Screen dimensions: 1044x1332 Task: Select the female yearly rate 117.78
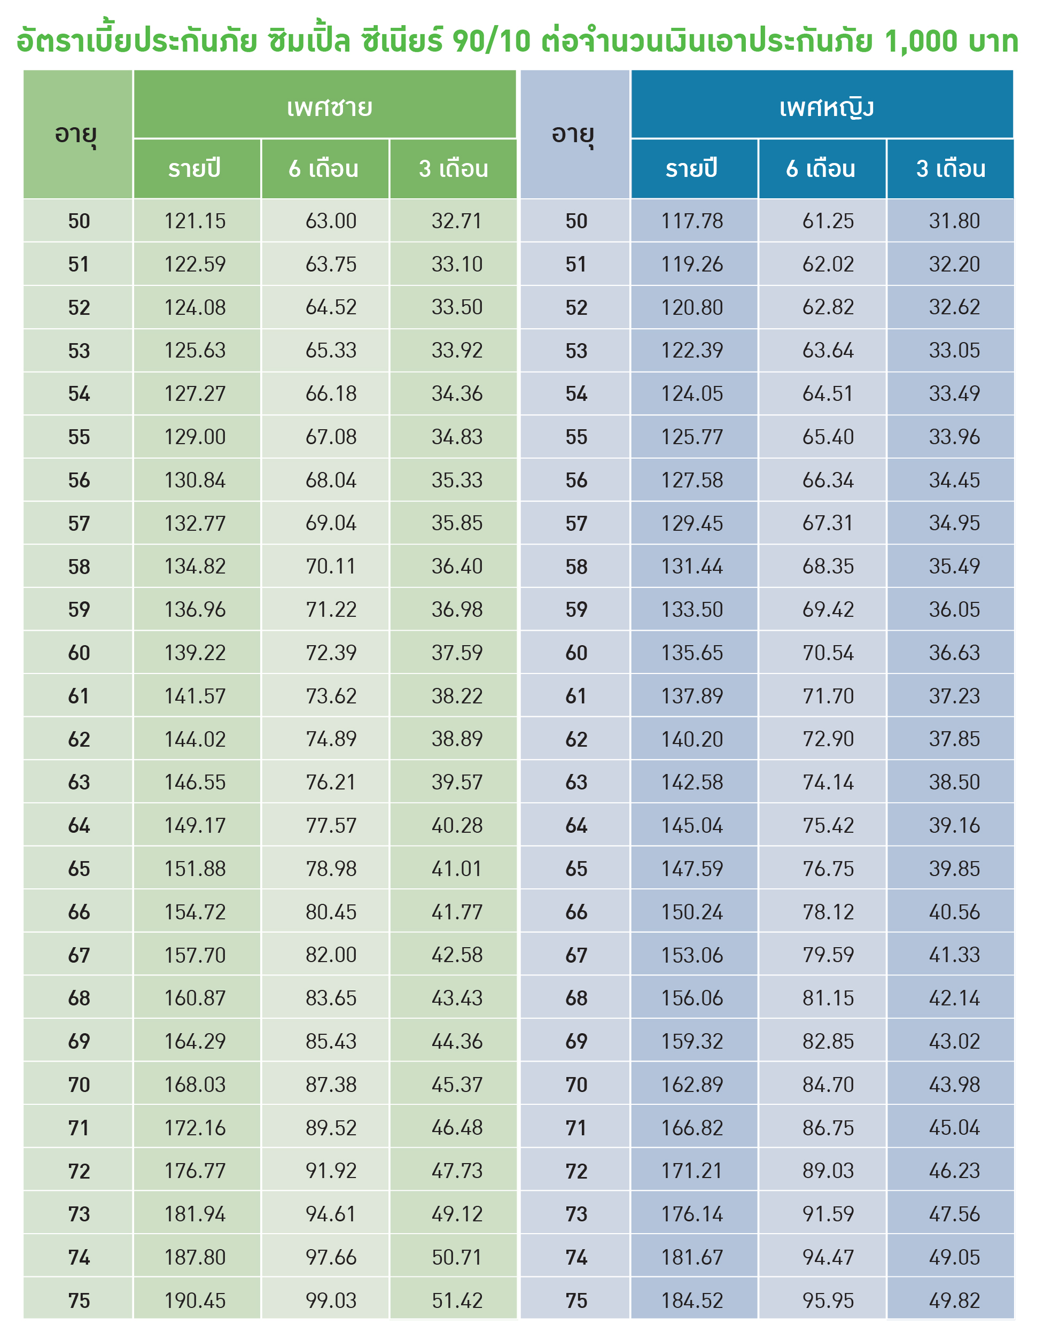[x=692, y=221]
